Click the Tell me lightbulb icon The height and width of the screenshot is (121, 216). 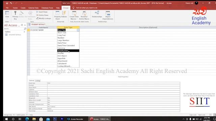(x=74, y=8)
